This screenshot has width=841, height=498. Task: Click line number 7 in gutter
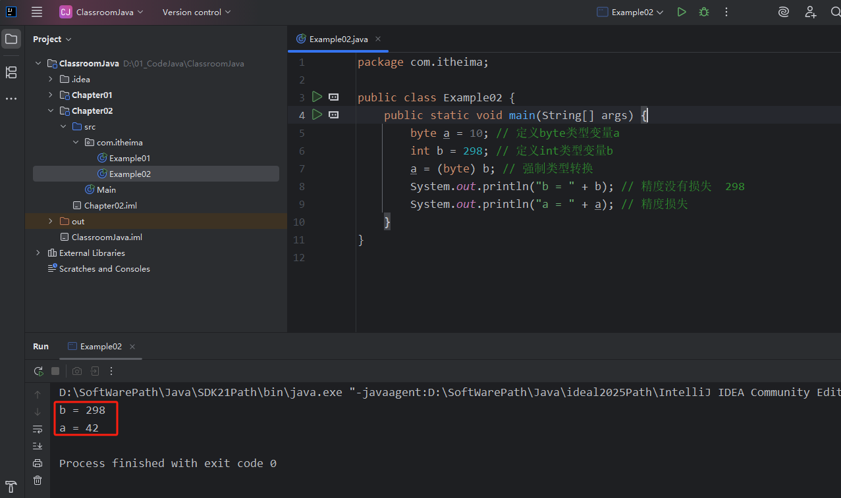coord(301,168)
